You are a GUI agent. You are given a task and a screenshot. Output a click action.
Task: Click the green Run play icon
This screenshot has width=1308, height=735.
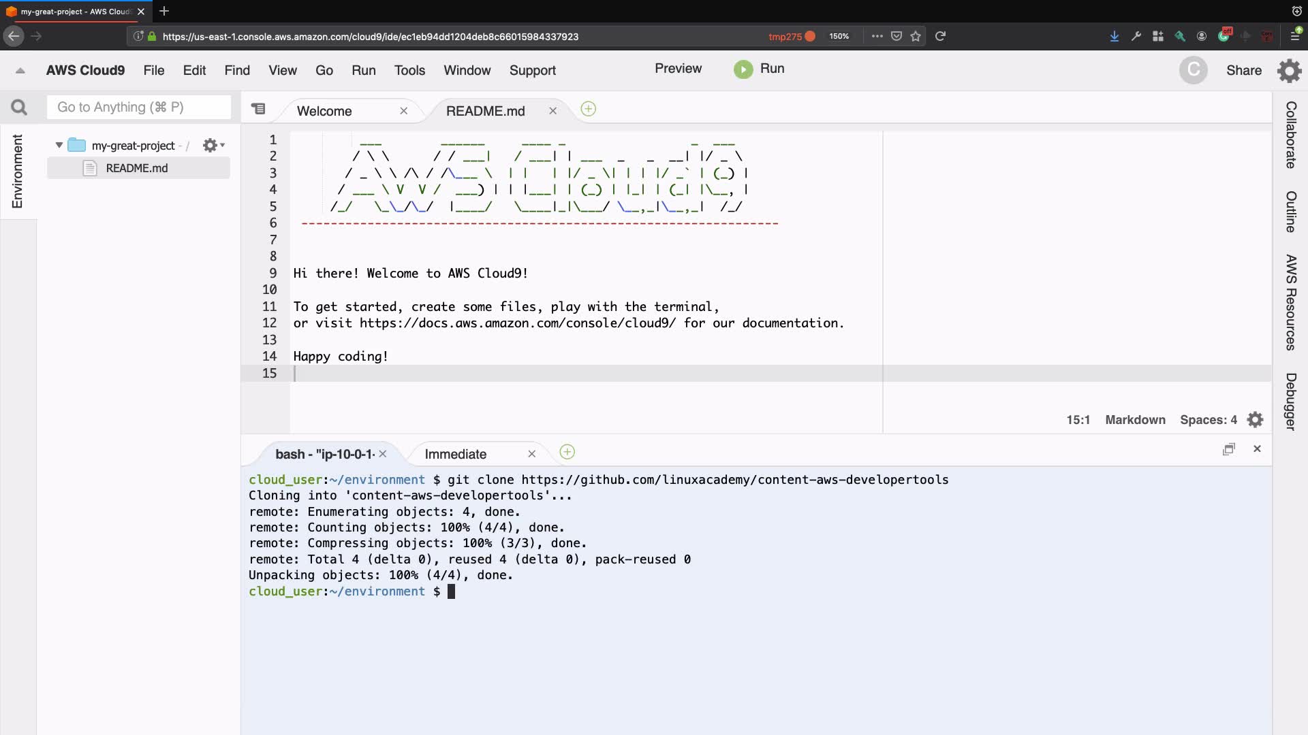(743, 69)
